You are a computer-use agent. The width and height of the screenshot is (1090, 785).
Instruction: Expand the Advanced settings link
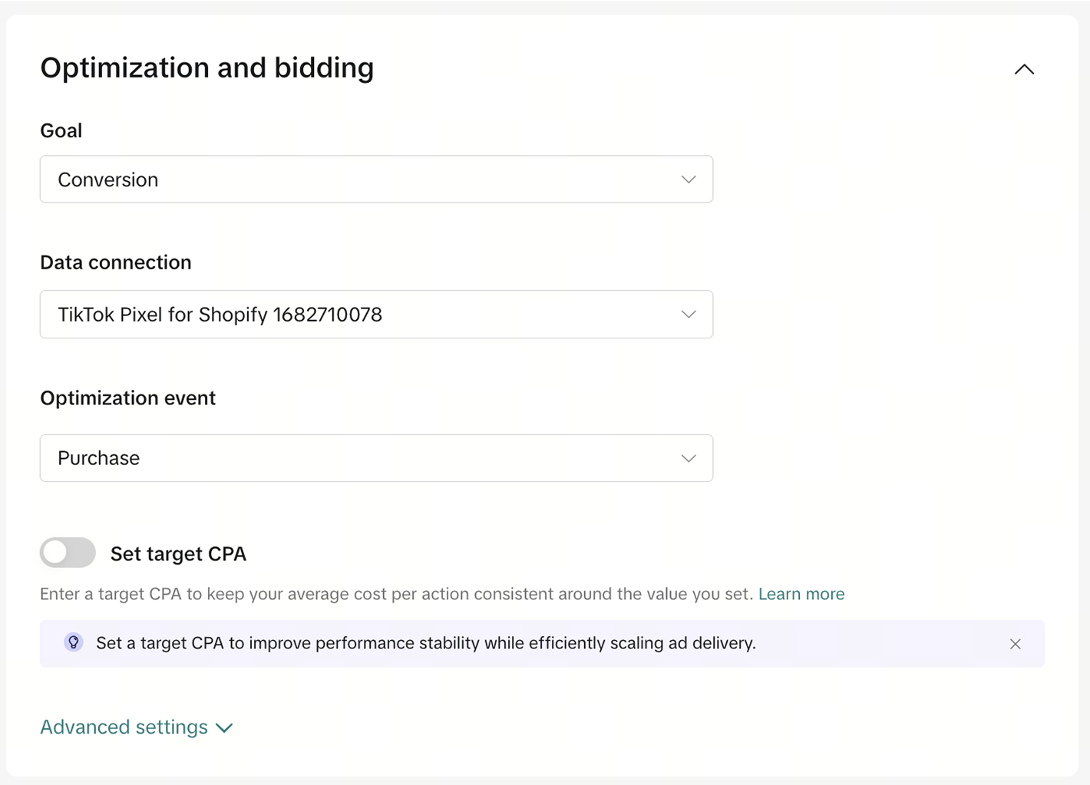click(124, 727)
